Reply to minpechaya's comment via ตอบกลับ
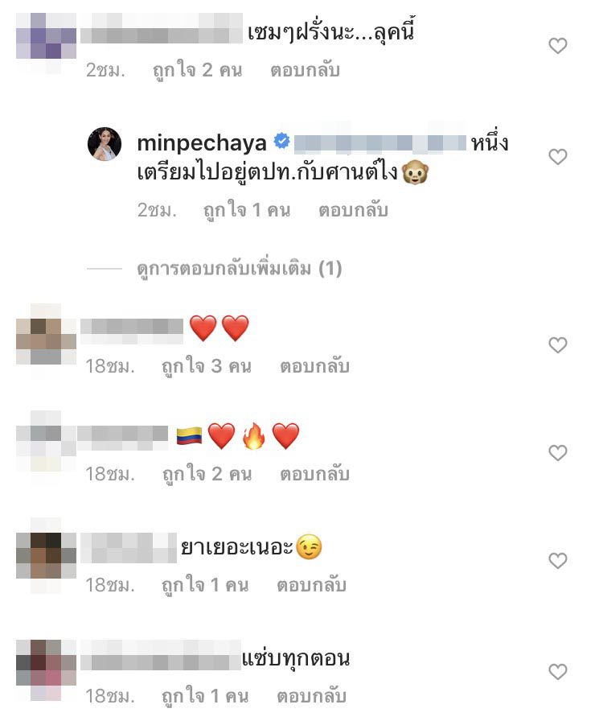This screenshot has height=721, width=603. point(354,210)
